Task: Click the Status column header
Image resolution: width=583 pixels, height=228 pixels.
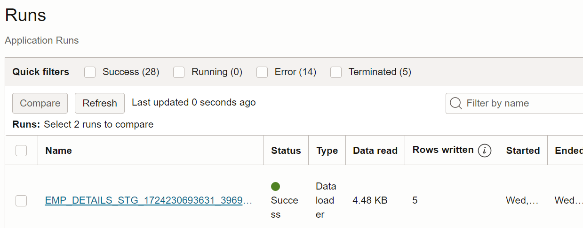Action: [286, 151]
